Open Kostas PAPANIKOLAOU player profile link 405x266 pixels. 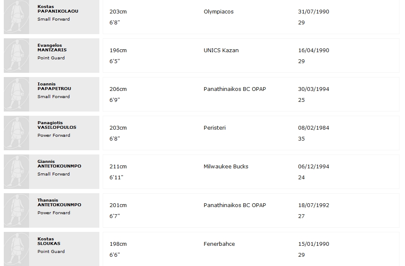tap(58, 9)
